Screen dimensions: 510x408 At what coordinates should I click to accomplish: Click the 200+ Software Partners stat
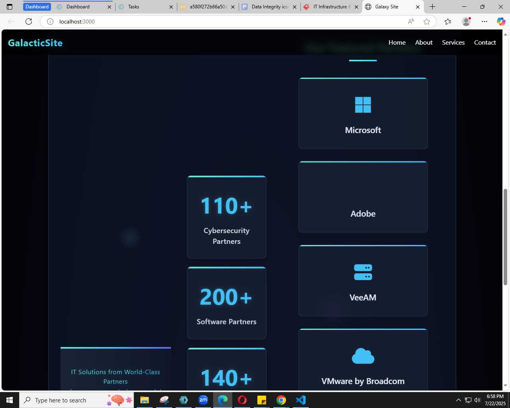[227, 303]
